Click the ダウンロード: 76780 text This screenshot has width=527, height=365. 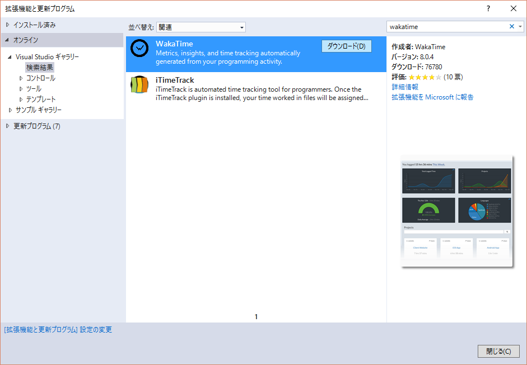tap(417, 67)
